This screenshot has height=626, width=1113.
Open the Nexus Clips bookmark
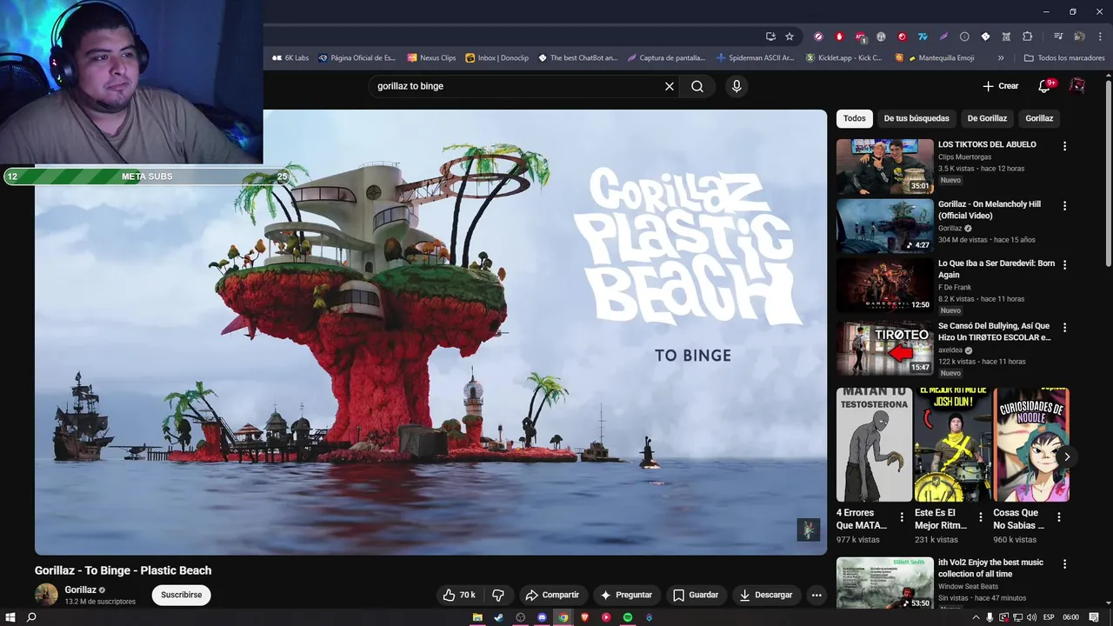pyautogui.click(x=431, y=58)
